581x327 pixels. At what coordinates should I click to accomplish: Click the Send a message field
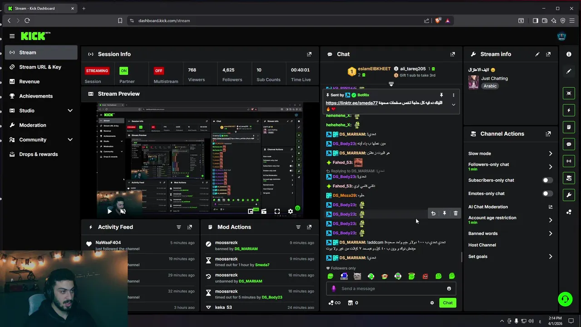(x=391, y=288)
